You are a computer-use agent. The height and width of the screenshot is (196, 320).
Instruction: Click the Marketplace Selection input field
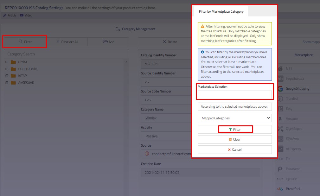coord(234,94)
